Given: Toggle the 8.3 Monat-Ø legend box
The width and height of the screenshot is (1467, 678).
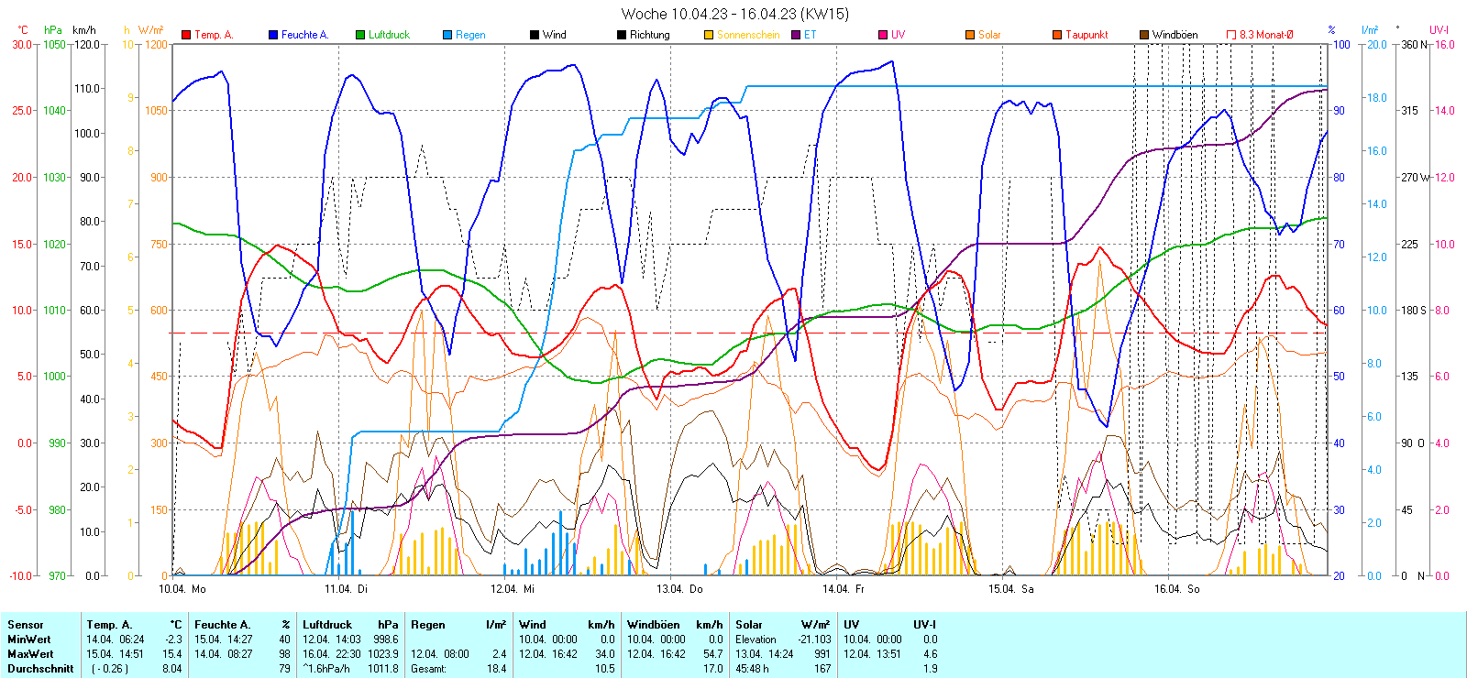Looking at the screenshot, I should (x=1231, y=35).
